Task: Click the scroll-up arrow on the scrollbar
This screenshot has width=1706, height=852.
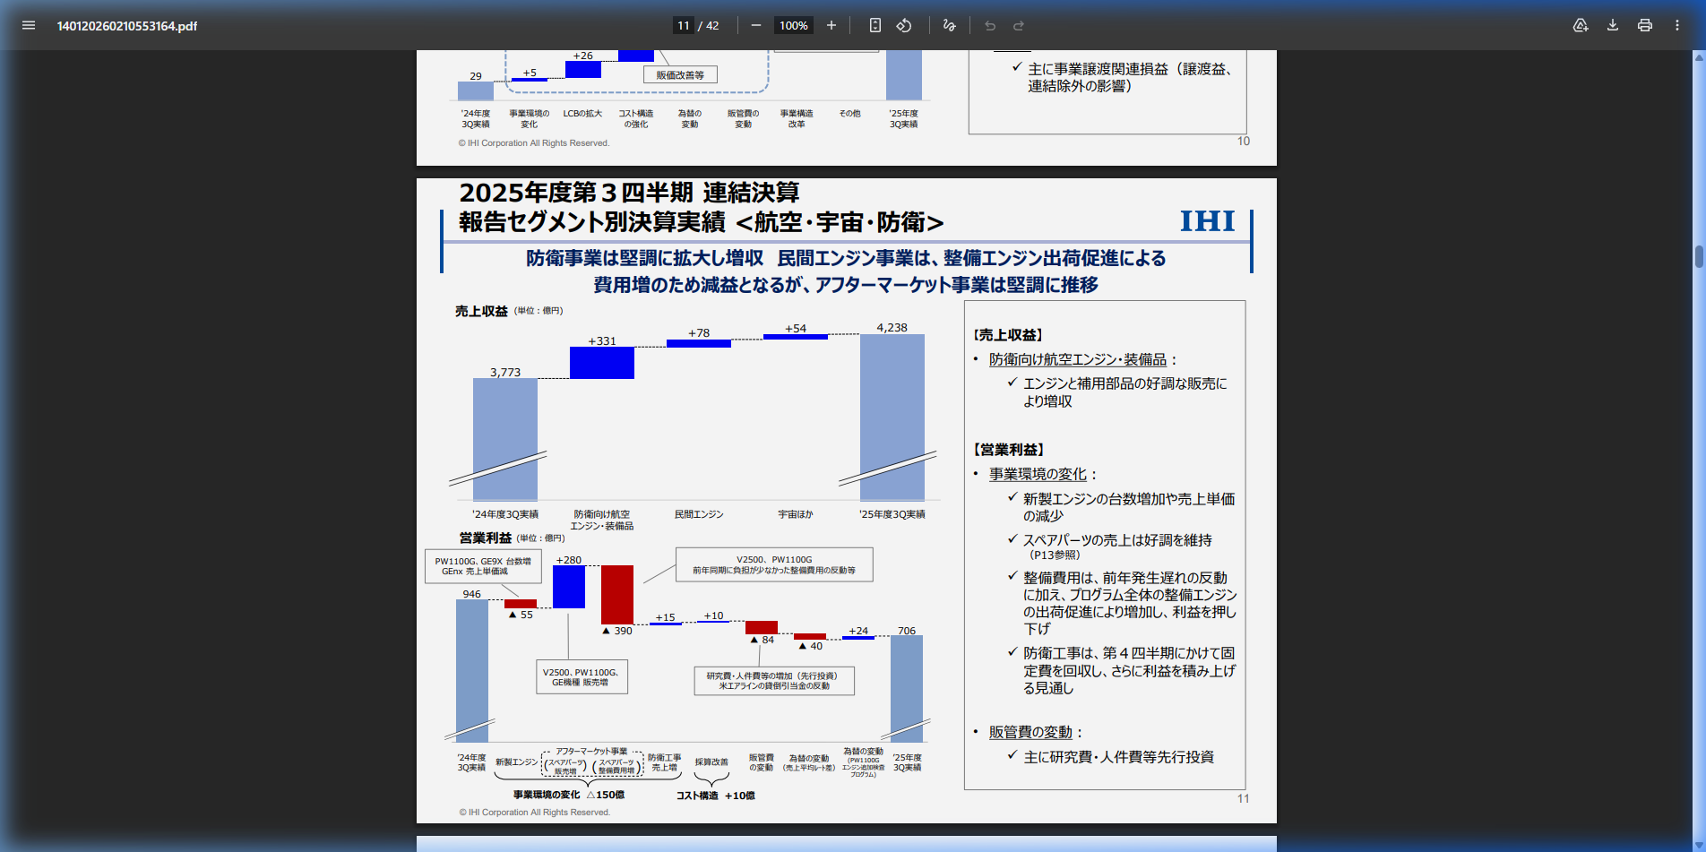Action: coord(1699,57)
